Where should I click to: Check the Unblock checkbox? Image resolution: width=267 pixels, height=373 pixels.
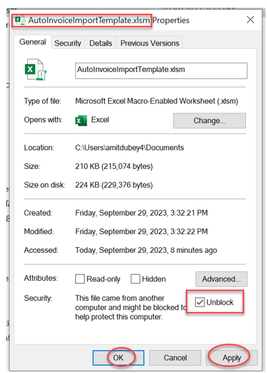coord(199,302)
